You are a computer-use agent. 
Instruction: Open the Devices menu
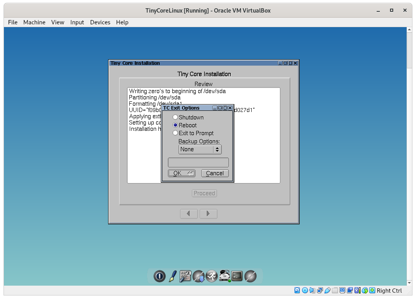[100, 22]
